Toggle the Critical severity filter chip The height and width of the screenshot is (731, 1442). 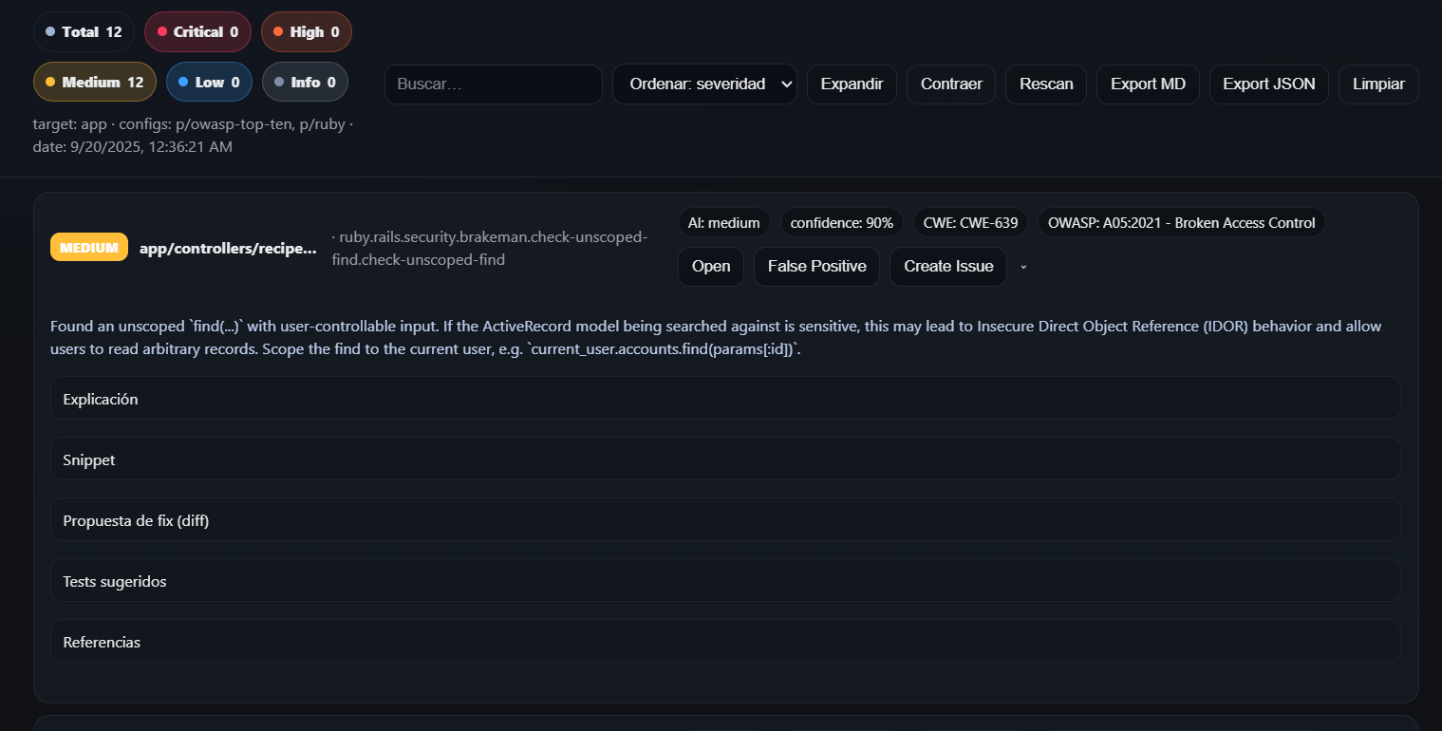click(197, 32)
